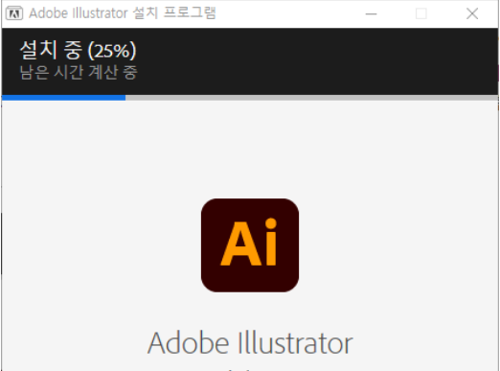Click the '남은 시간 계산 중' text

[79, 72]
